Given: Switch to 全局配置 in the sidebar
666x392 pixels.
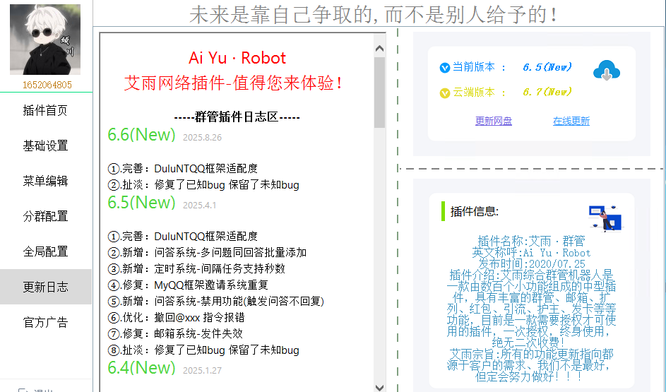Looking at the screenshot, I should click(46, 251).
